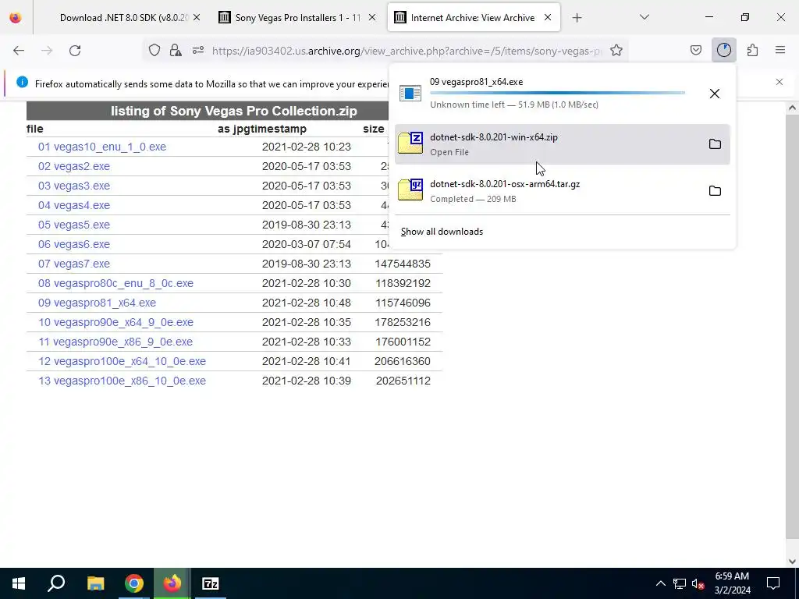Click the page scrollbar down arrow
This screenshot has width=799, height=599.
pos(792,562)
